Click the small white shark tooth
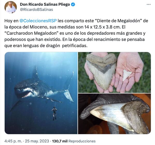Screen dimensions: 155x145 click(x=127, y=75)
